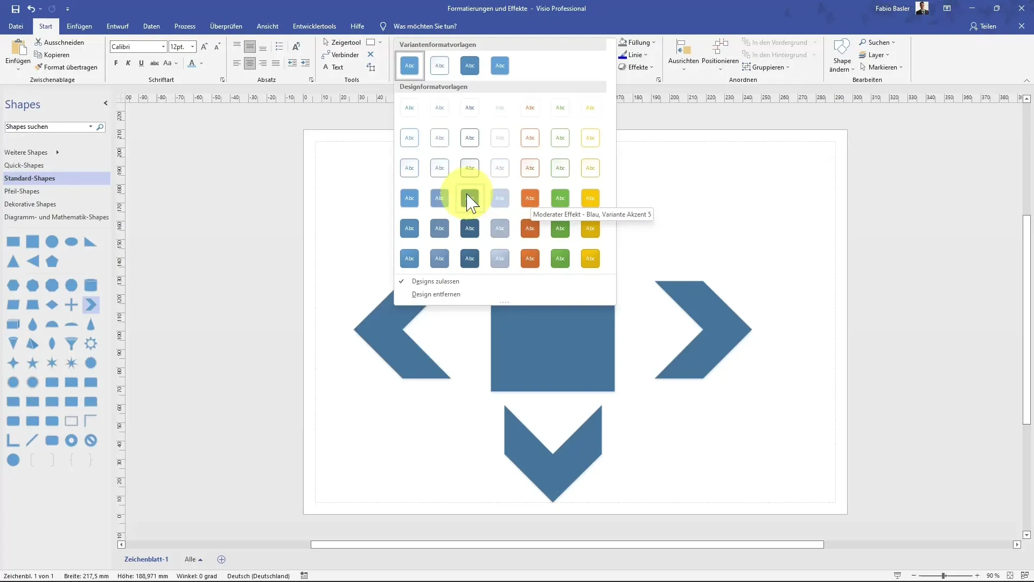The width and height of the screenshot is (1034, 582).
Task: Open Quick-Shapes stencil
Action: click(x=24, y=165)
